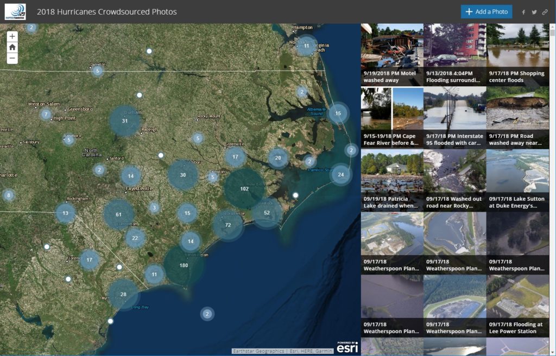The width and height of the screenshot is (556, 356).
Task: Zoom in on the map
Action: (x=12, y=36)
